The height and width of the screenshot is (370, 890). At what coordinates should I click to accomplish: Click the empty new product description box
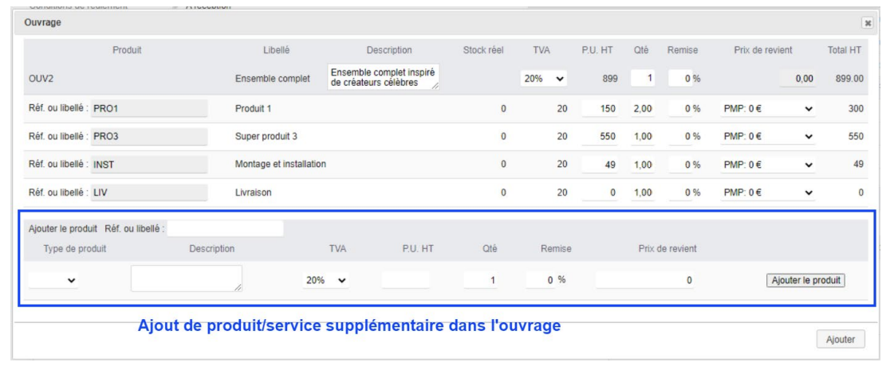pos(187,278)
